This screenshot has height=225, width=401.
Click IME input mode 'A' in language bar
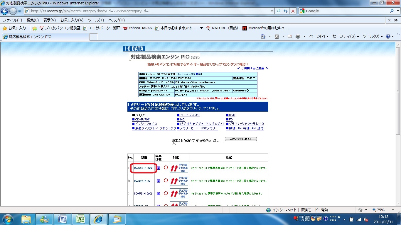coord(302,219)
